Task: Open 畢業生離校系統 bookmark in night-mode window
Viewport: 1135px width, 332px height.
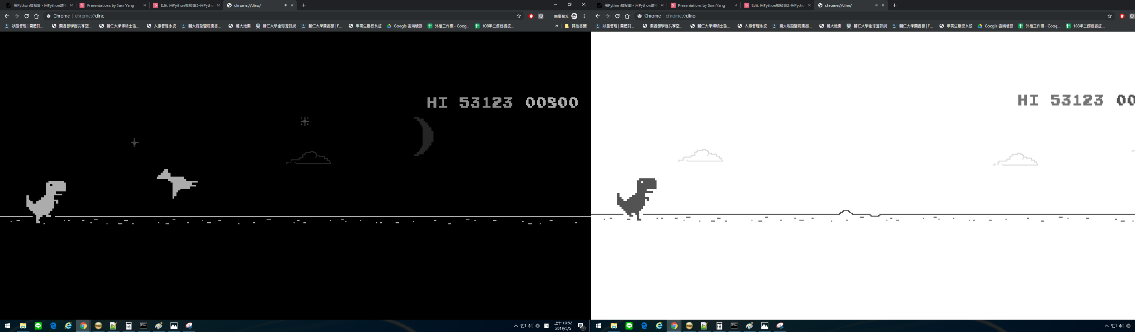Action: pyautogui.click(x=365, y=26)
